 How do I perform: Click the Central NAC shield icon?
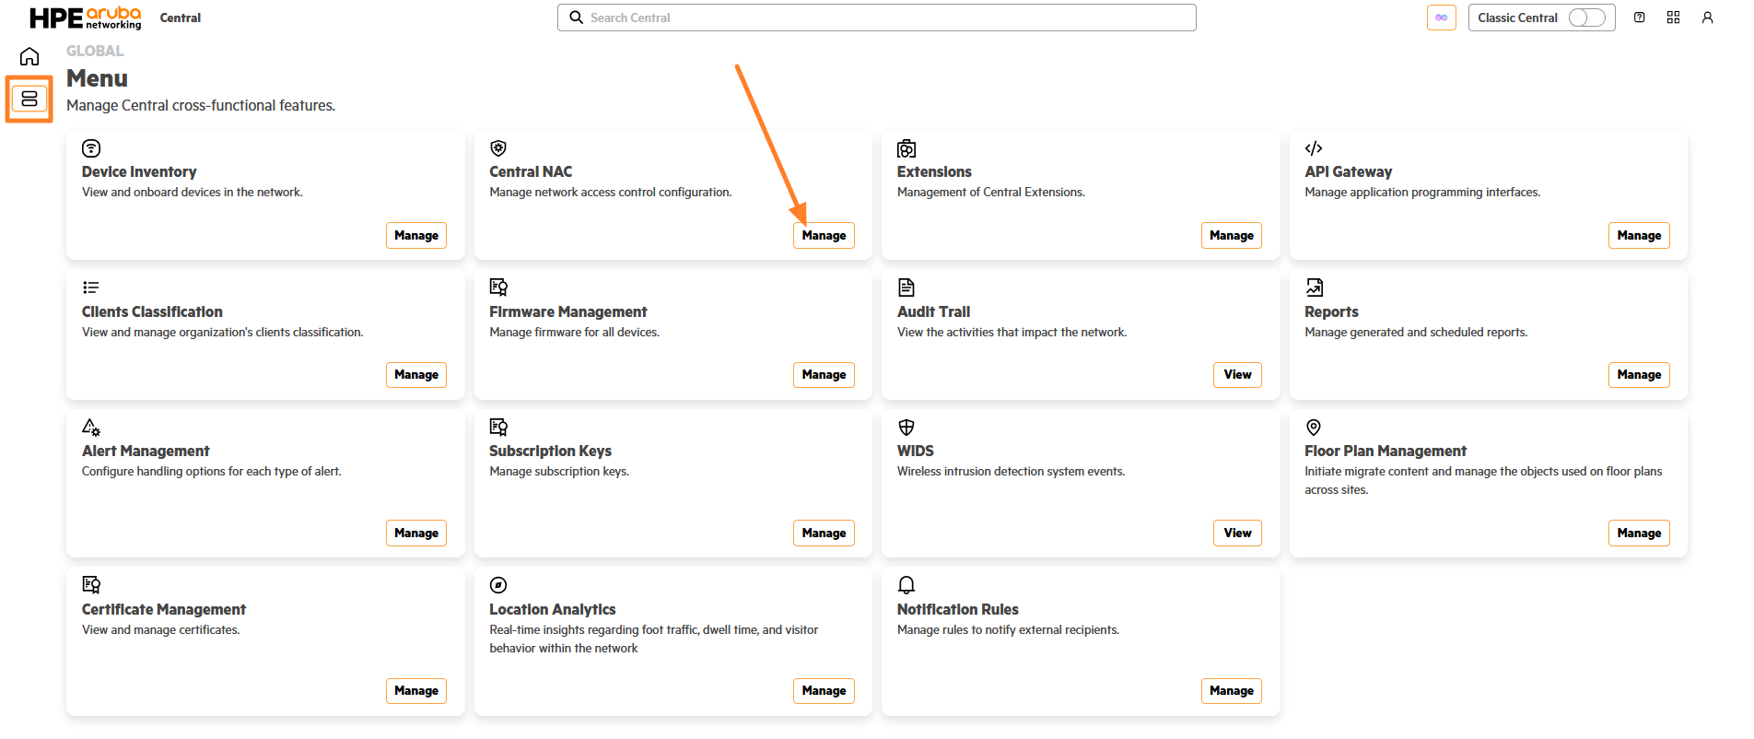pos(498,148)
